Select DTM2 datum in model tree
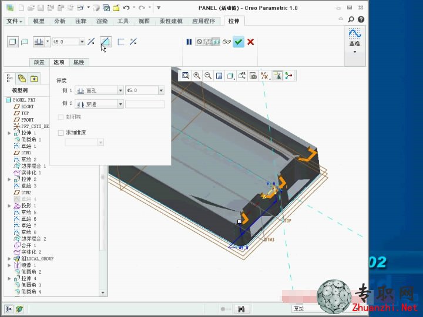Screen dimensions: 423x317 (23, 193)
